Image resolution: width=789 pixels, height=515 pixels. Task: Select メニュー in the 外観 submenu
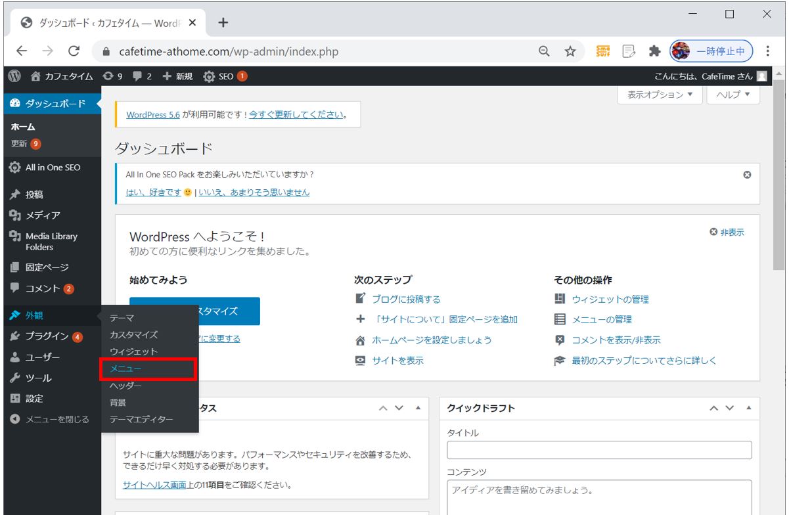[x=125, y=369]
